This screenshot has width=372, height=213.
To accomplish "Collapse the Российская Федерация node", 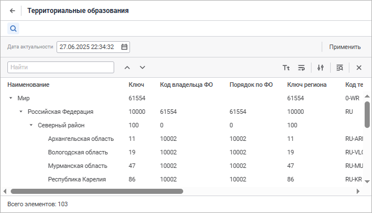I will click(21, 112).
